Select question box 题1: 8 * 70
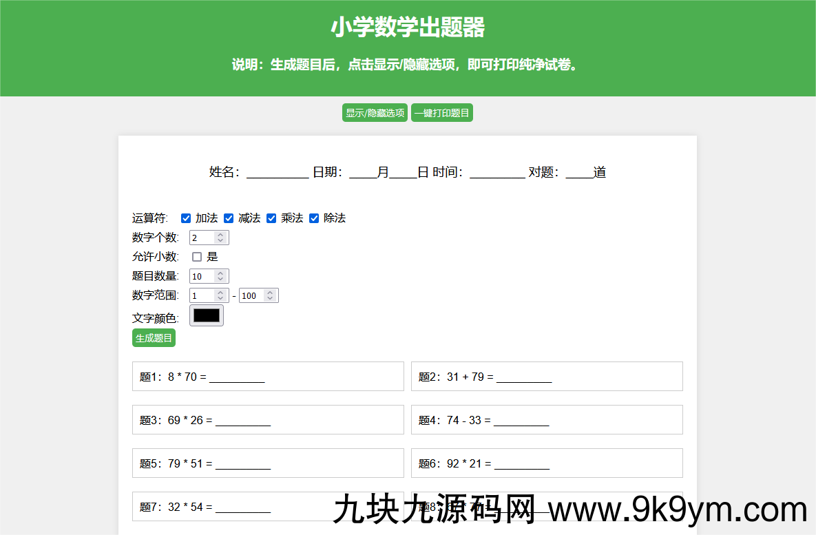The image size is (816, 535). [268, 377]
